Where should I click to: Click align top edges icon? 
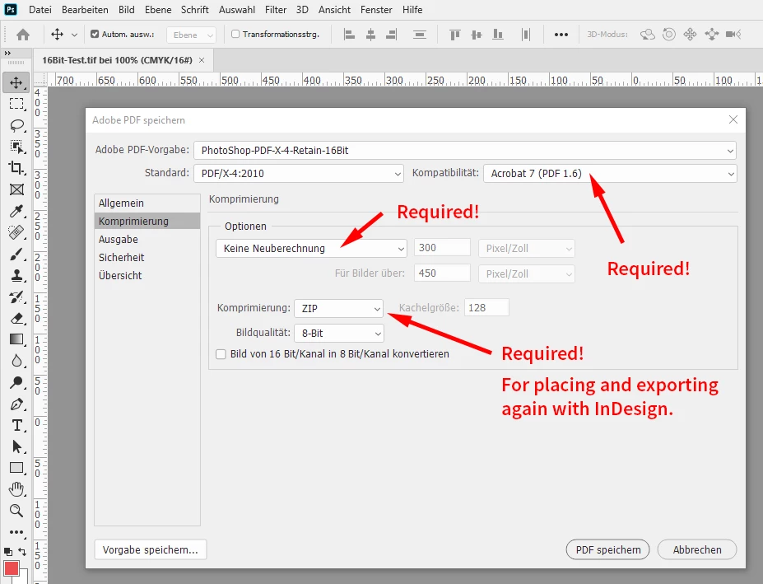[x=455, y=35]
